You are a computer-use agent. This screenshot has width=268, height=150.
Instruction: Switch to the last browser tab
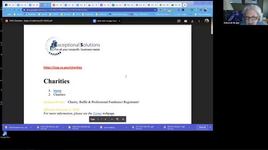click(x=175, y=5)
